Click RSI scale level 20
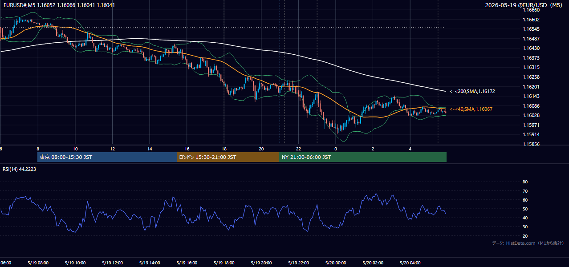Viewport: 569px width, 267px height. click(x=525, y=236)
